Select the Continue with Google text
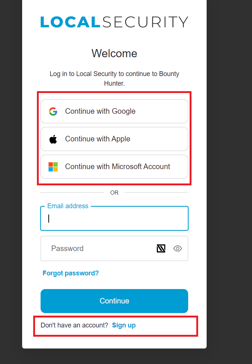 pos(100,111)
